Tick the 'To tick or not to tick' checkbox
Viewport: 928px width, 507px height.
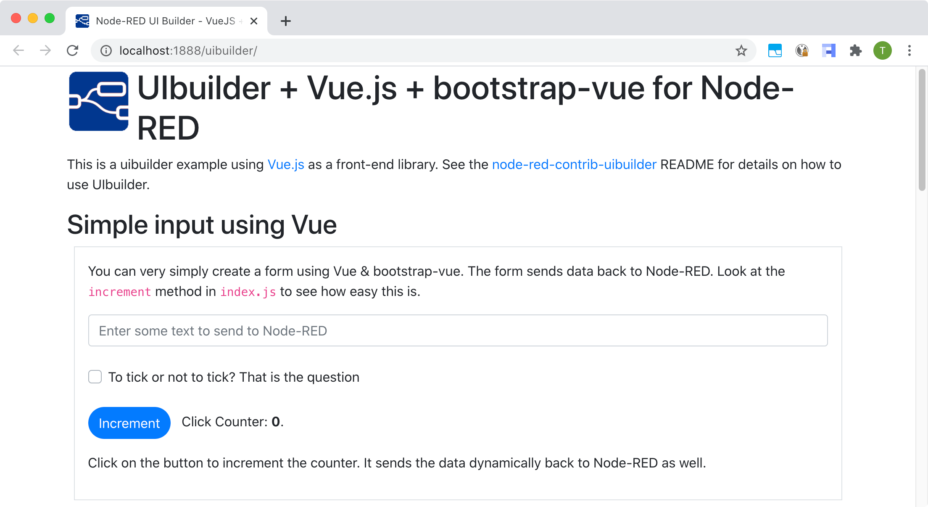coord(95,377)
